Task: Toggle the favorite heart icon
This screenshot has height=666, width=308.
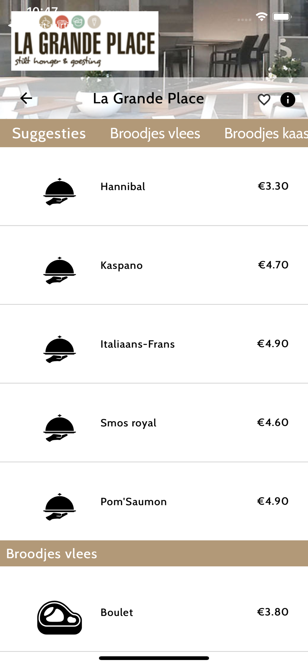Action: [x=264, y=100]
